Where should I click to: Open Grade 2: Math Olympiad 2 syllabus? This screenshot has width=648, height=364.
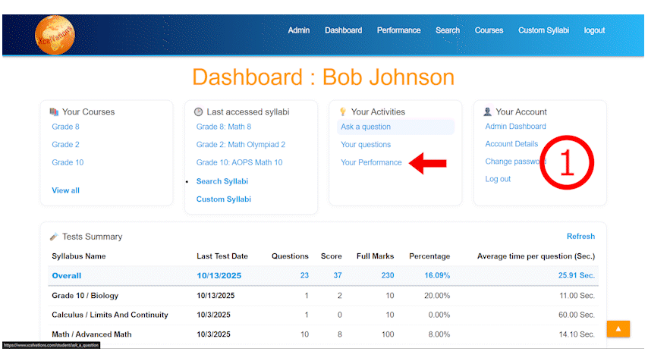[x=241, y=145]
